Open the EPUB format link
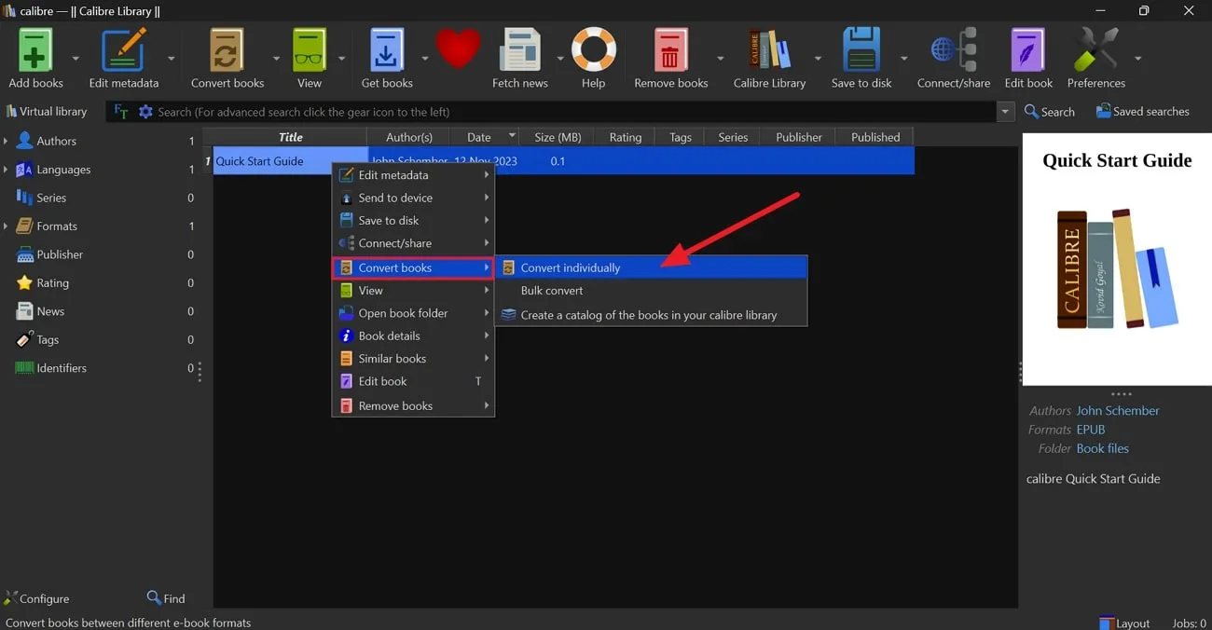The width and height of the screenshot is (1212, 630). point(1090,430)
